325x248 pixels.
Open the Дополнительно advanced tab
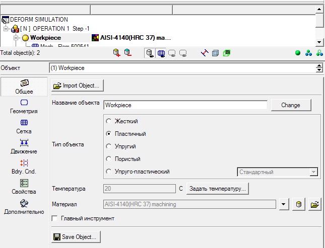point(24,207)
